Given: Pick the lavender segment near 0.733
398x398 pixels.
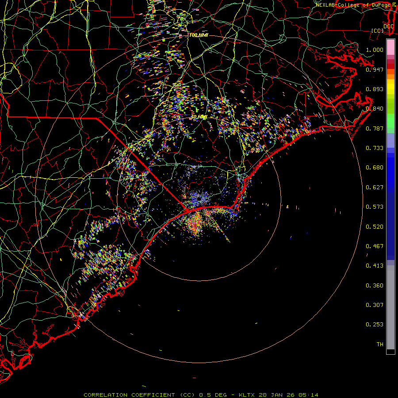Looking at the screenshot, I should click(390, 140).
